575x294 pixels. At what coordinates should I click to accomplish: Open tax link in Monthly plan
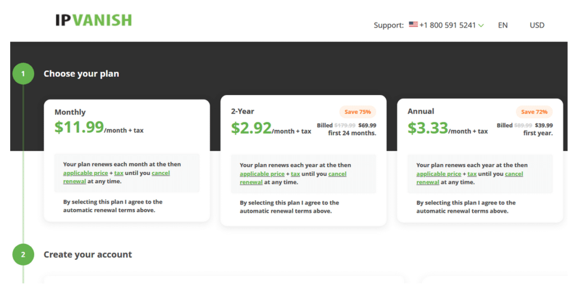point(119,173)
